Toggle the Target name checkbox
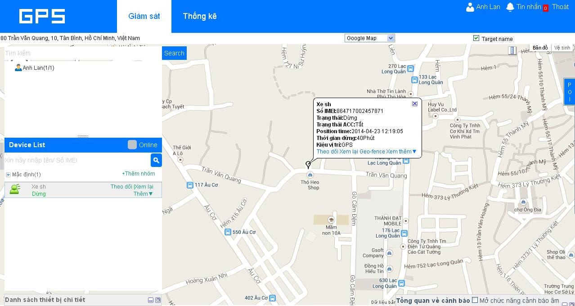Screen dimensions: 575x306 click(476, 38)
